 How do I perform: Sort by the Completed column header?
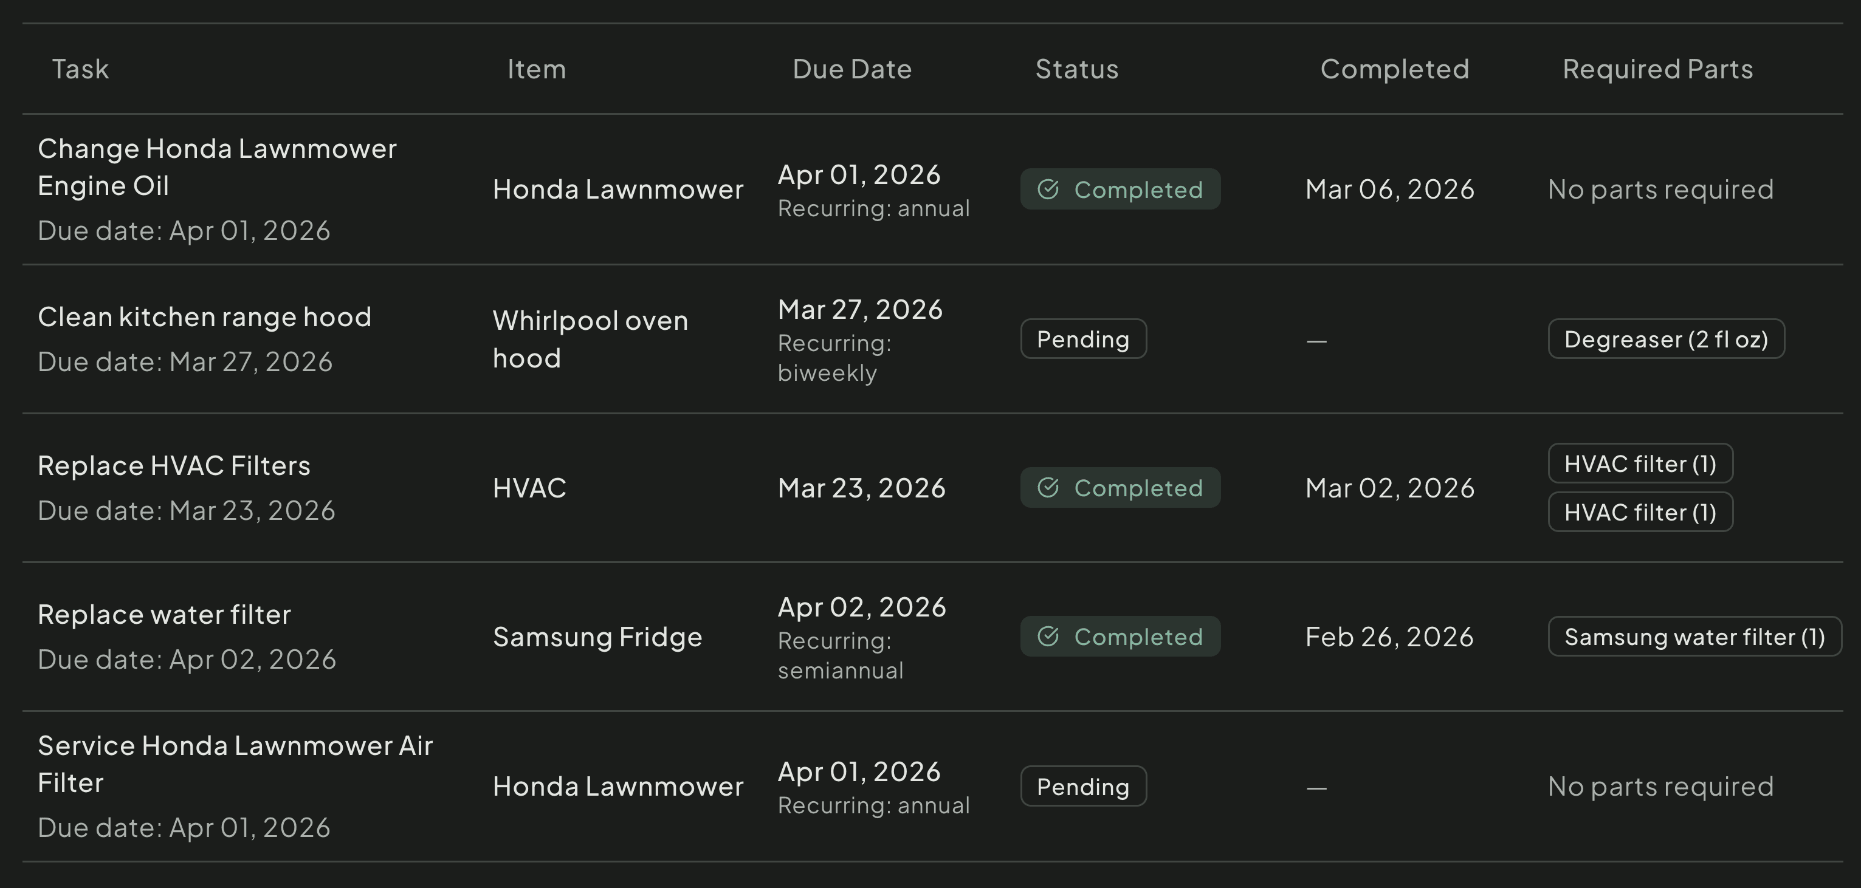(x=1394, y=69)
